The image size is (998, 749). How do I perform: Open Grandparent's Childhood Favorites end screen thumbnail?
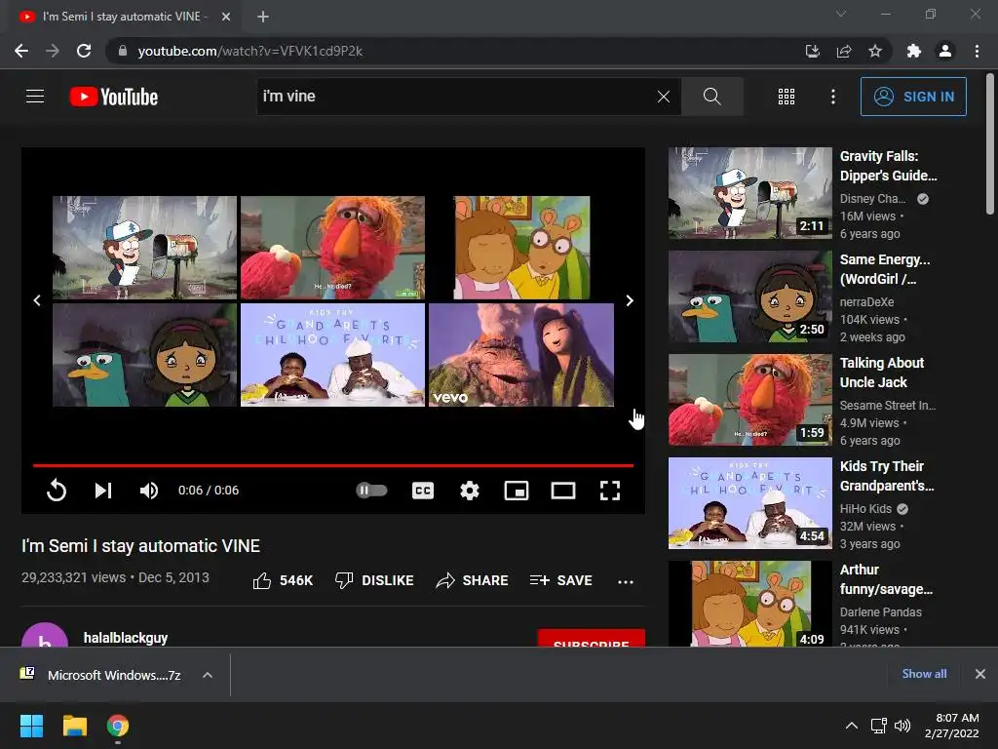333,355
